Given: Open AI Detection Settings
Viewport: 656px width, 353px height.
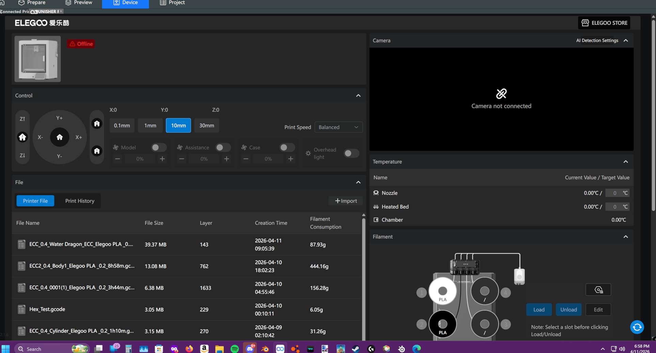Looking at the screenshot, I should tap(597, 41).
